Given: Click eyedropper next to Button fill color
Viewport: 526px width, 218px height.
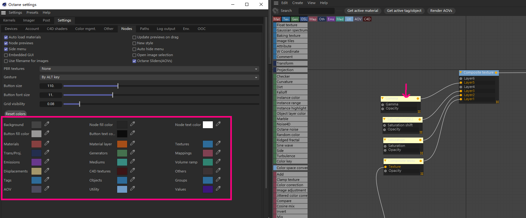Looking at the screenshot, I should click(x=47, y=133).
